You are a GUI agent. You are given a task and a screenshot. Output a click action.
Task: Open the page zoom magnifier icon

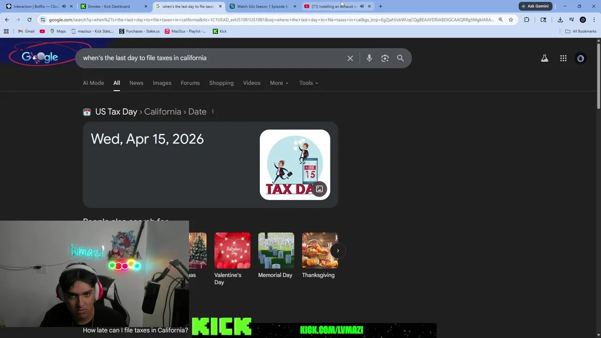tap(501, 20)
